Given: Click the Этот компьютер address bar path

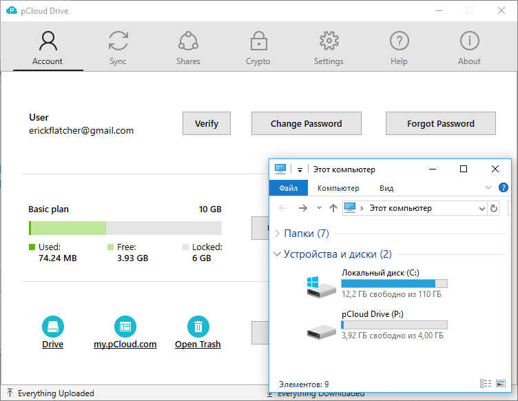Looking at the screenshot, I should pyautogui.click(x=400, y=208).
